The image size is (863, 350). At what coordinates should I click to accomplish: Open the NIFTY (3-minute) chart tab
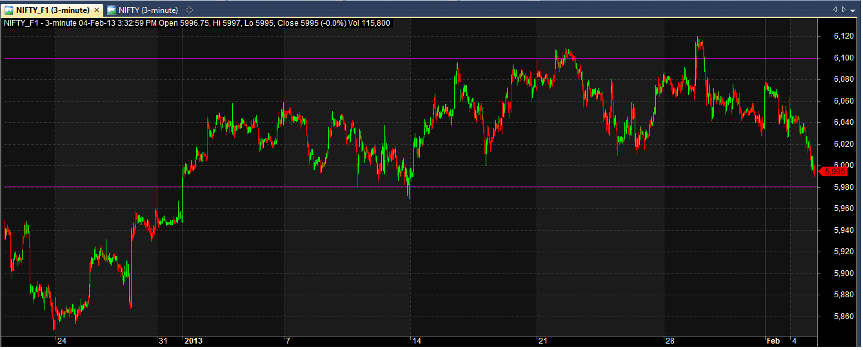click(x=143, y=10)
